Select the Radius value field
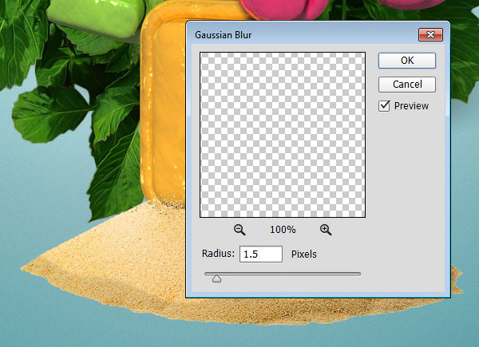The image size is (479, 347). tap(261, 254)
